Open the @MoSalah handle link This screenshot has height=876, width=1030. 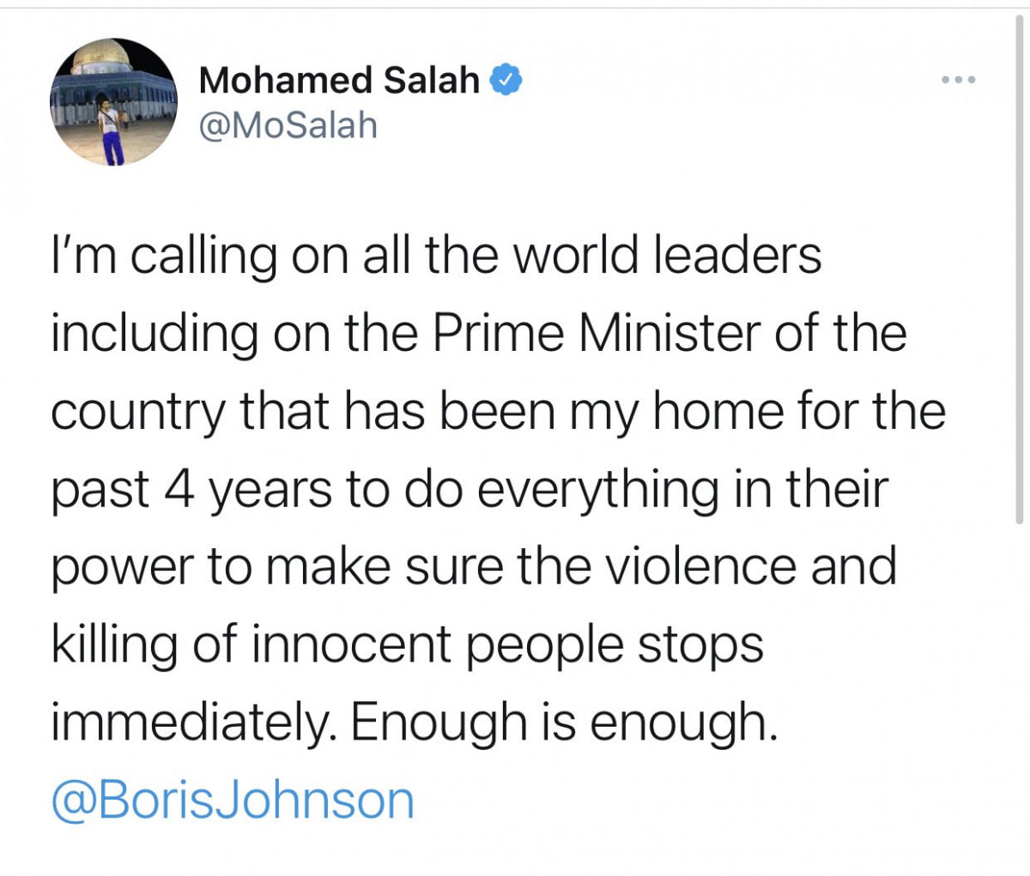(288, 125)
